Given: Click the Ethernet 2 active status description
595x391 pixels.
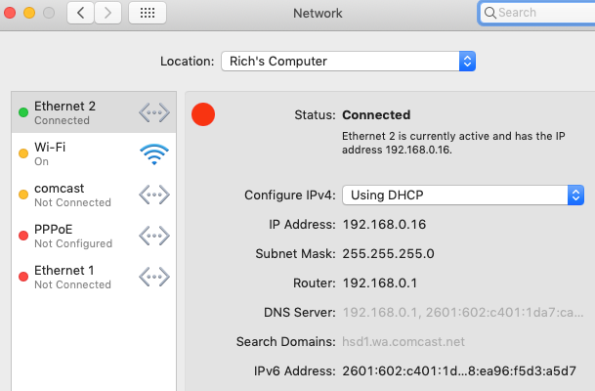Looking at the screenshot, I should pyautogui.click(x=453, y=143).
